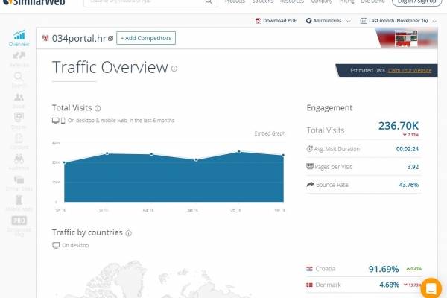Open the Resources menu item

[x=291, y=2]
